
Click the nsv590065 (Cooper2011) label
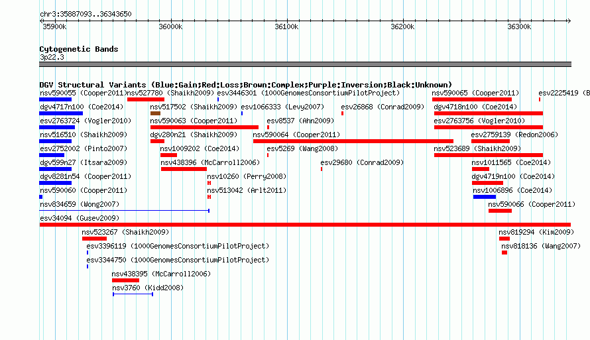tap(475, 93)
